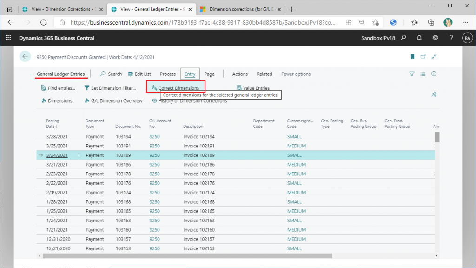Open the Dimensions action
This screenshot has width=476, height=268.
coord(57,101)
